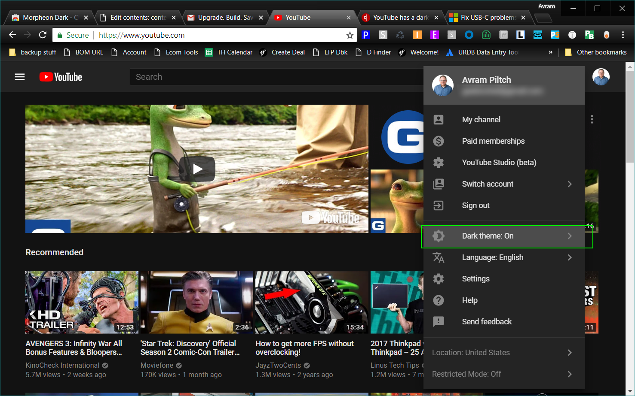Toggle Dark theme: On setting
The image size is (635, 396).
(x=504, y=236)
